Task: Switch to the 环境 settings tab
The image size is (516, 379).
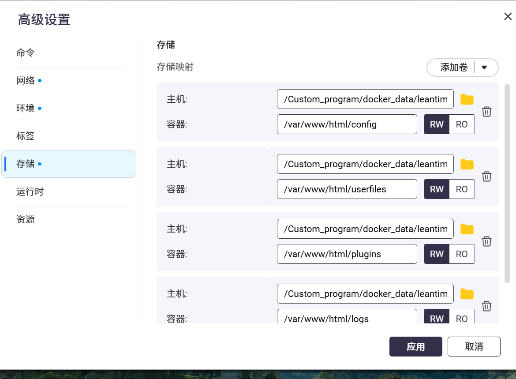Action: click(26, 109)
